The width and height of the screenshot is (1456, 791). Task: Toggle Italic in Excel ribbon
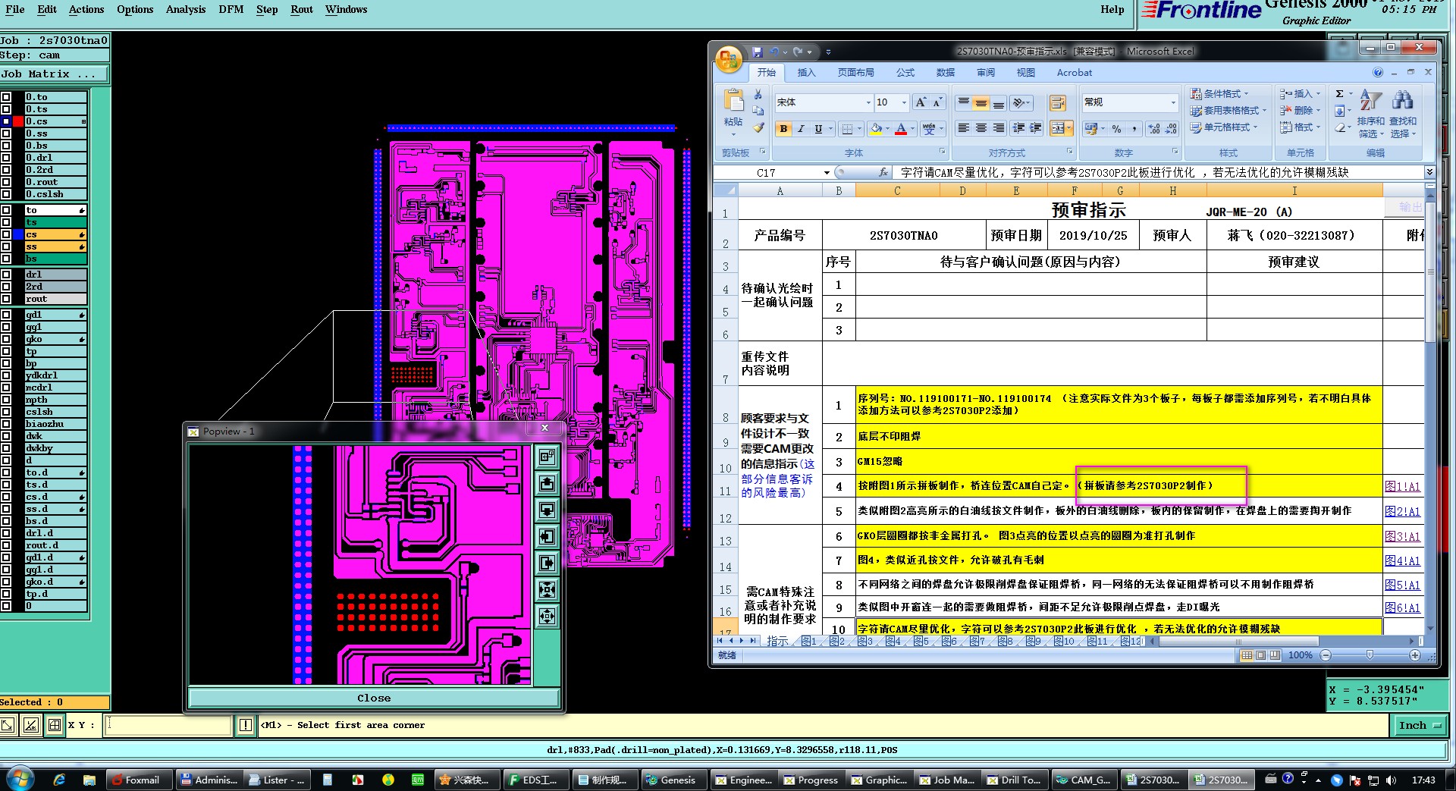801,129
